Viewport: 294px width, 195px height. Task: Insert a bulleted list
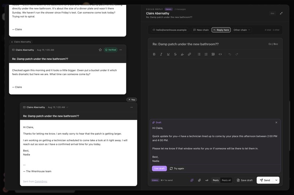tap(199, 54)
